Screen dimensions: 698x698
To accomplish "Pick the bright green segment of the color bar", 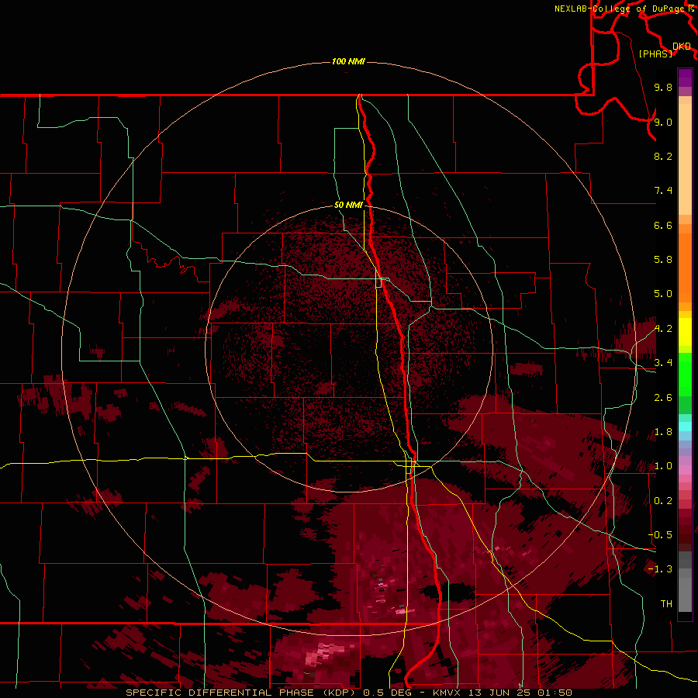I will [685, 375].
